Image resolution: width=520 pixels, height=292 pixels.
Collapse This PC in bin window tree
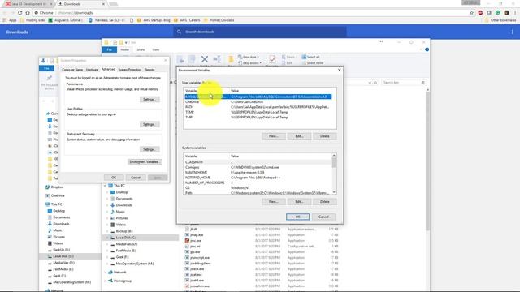click(106, 186)
